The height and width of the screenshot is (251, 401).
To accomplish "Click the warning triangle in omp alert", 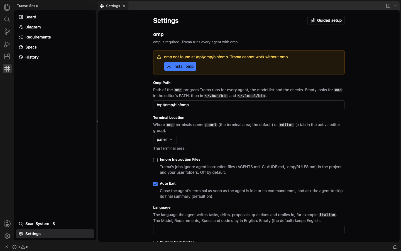I will 159,57.
